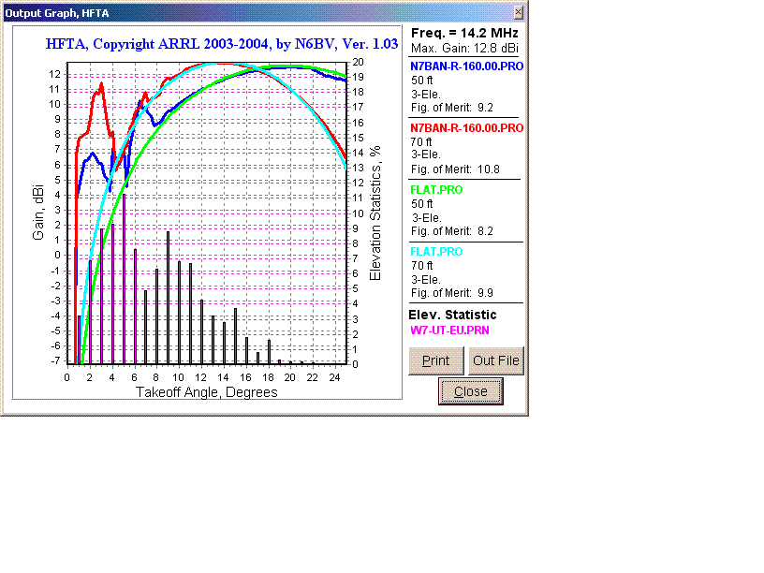The width and height of the screenshot is (764, 573).
Task: Close the window using the title bar X
Action: tap(519, 12)
